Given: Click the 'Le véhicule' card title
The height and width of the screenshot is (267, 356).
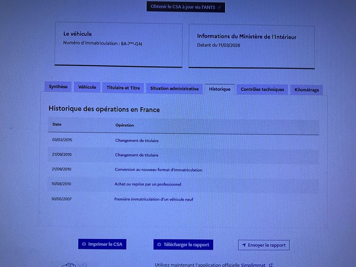Looking at the screenshot, I should click(x=77, y=34).
